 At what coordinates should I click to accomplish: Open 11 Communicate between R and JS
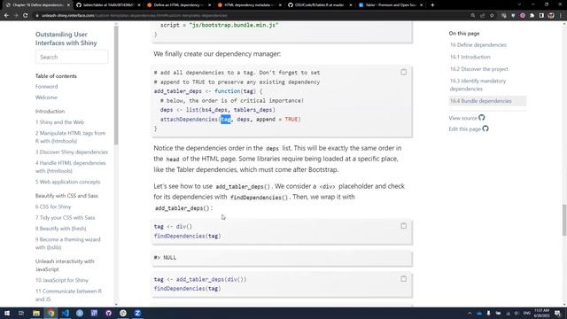click(69, 295)
